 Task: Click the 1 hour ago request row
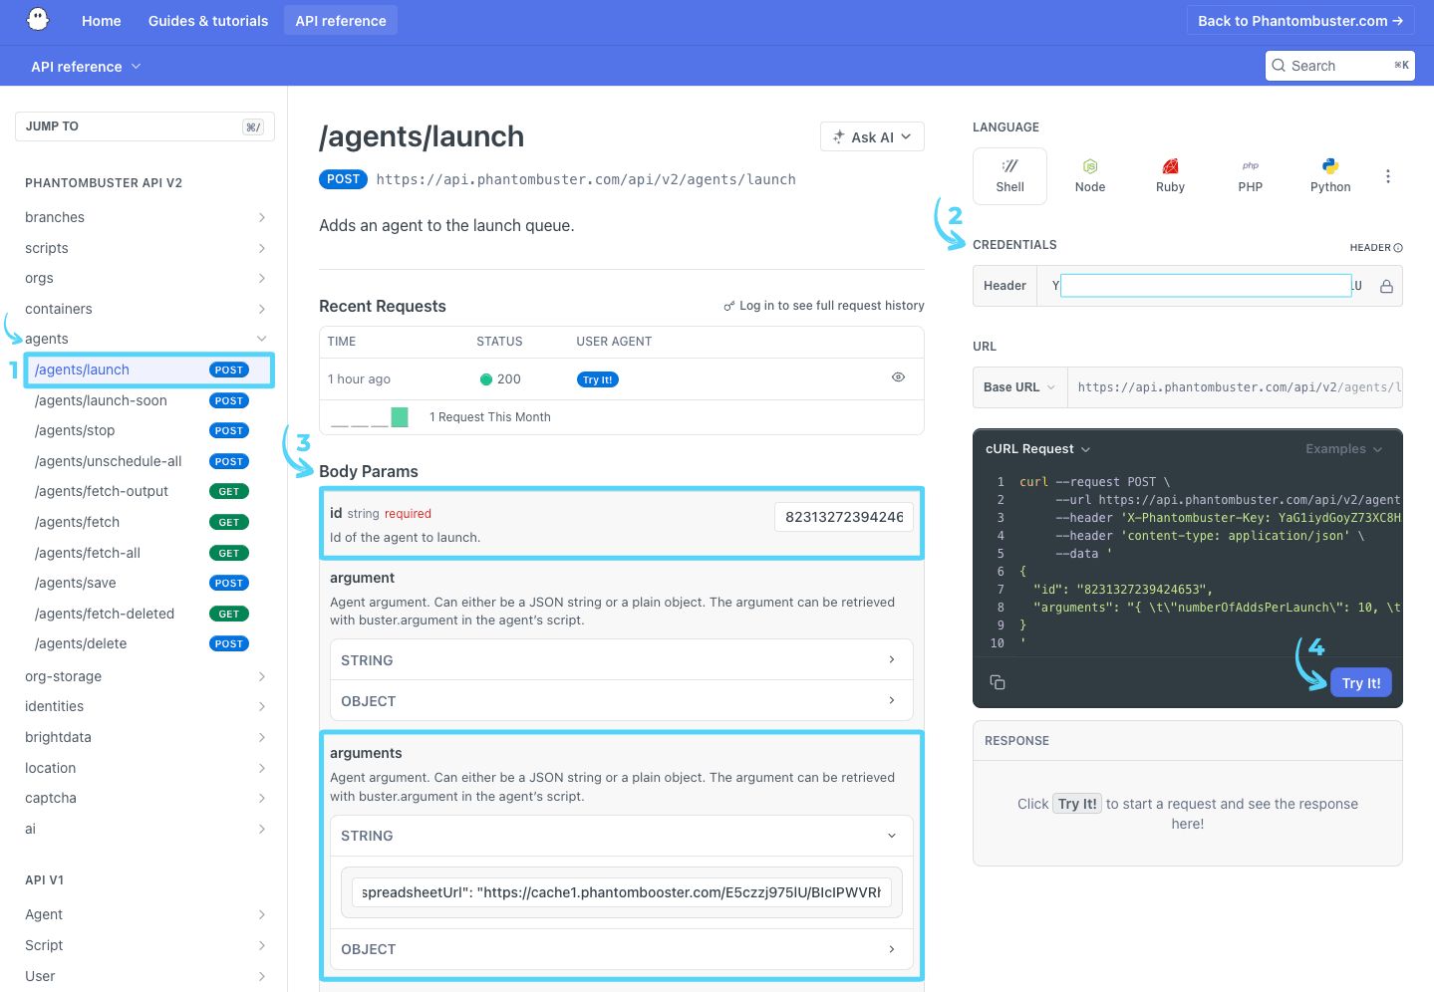(x=621, y=378)
